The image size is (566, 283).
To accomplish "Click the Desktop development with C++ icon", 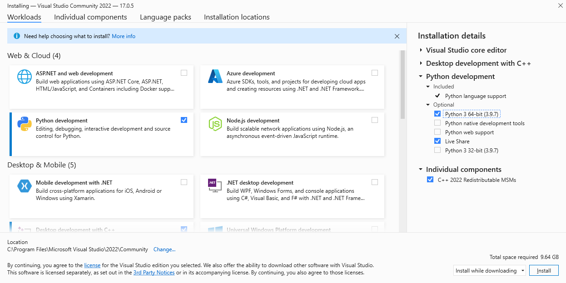I will click(x=24, y=229).
